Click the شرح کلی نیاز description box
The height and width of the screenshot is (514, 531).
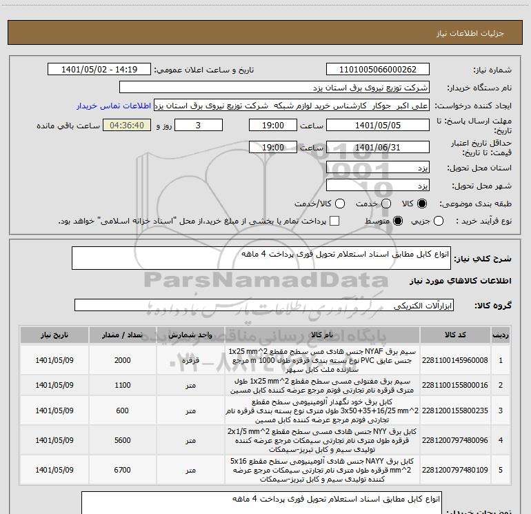(261, 258)
